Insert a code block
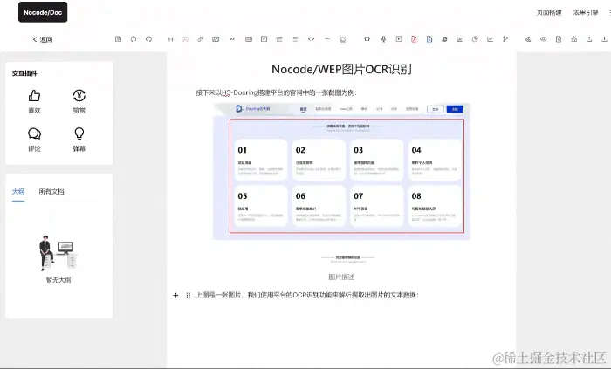Viewport: 611px width, 369px height. coord(311,39)
